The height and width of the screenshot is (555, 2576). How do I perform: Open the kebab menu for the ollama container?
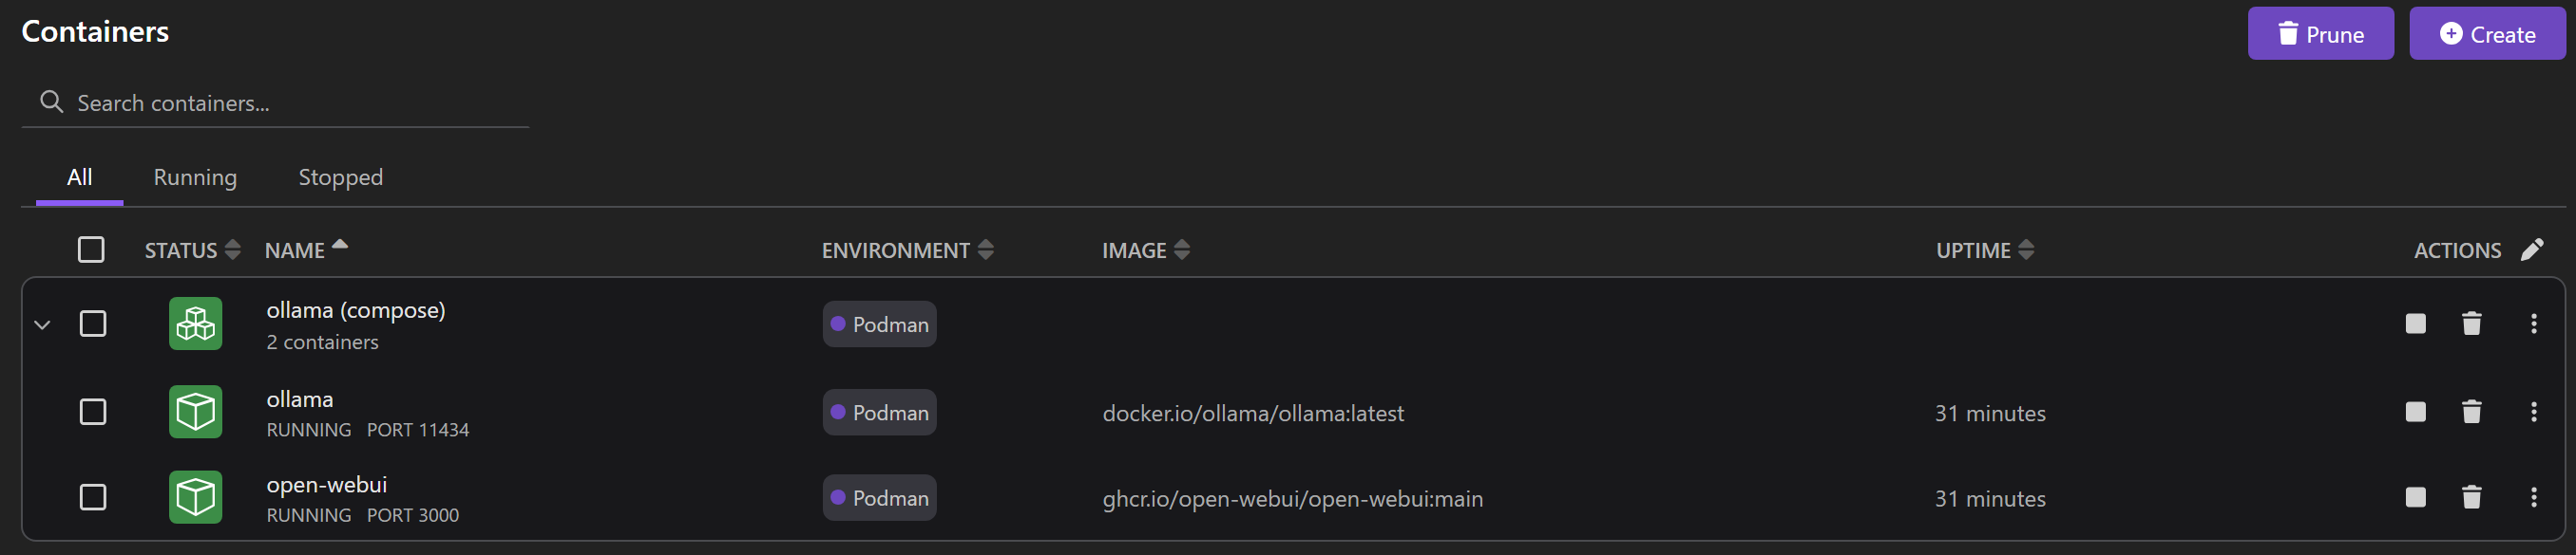pyautogui.click(x=2534, y=411)
